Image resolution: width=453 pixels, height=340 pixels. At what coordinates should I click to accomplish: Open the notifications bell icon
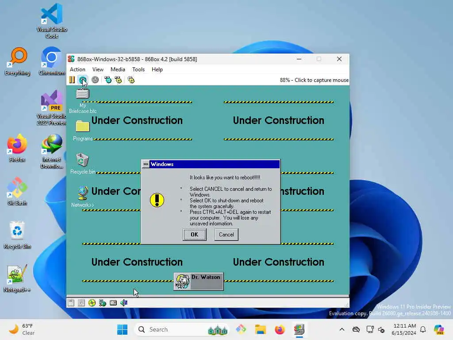tap(423, 329)
